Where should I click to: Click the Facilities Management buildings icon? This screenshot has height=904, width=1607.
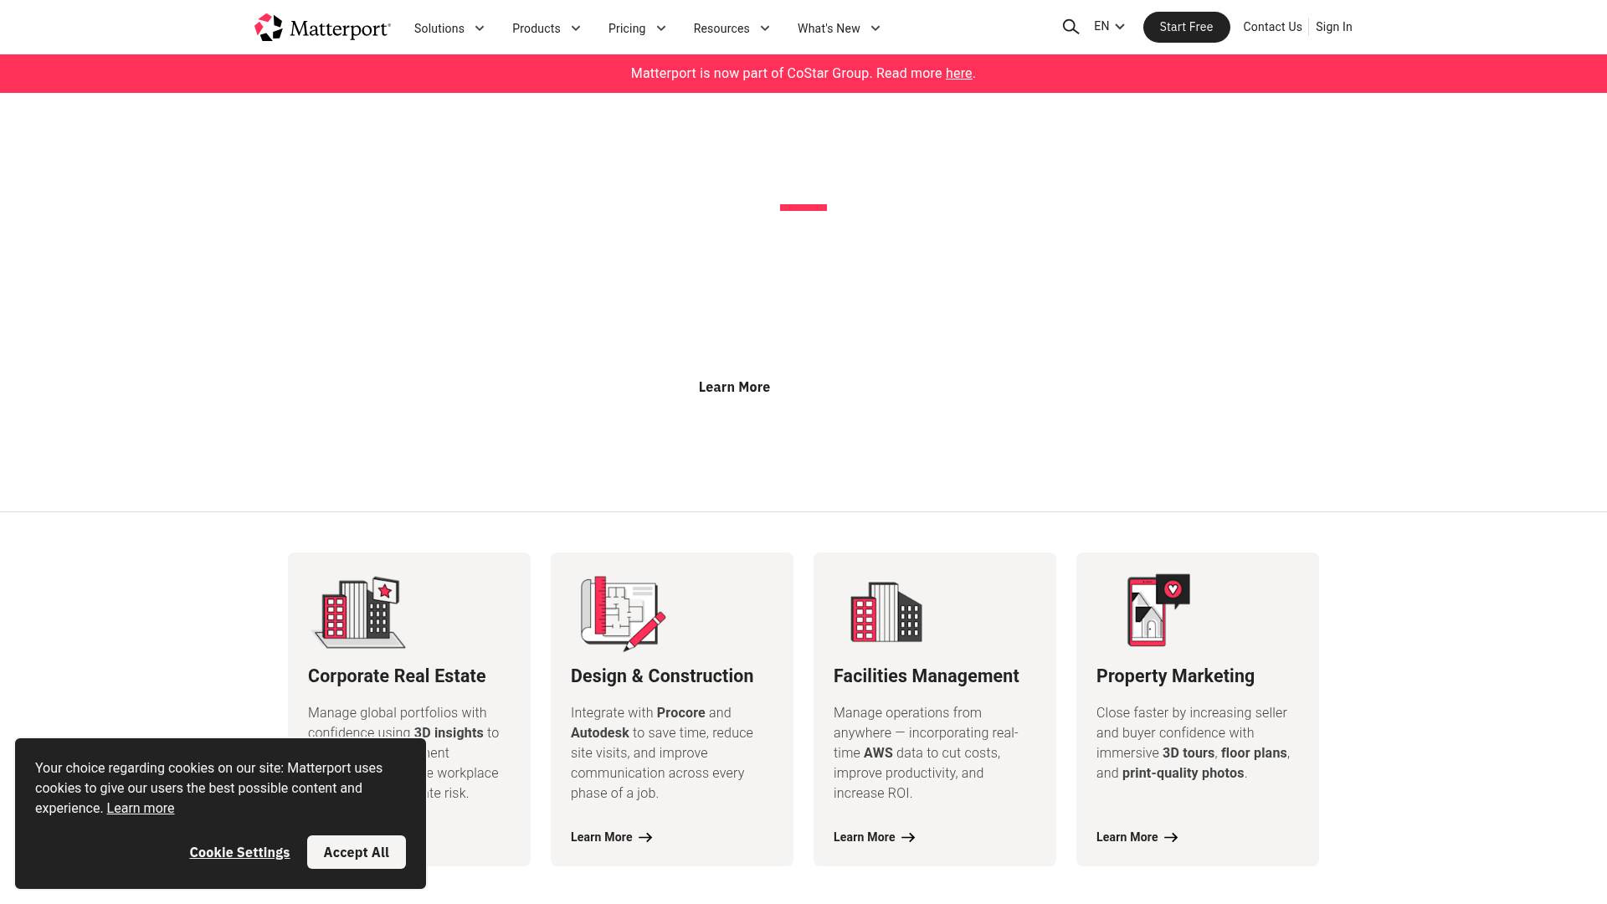[x=886, y=613]
